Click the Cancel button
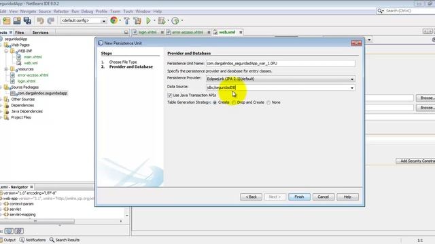 tap(324, 197)
